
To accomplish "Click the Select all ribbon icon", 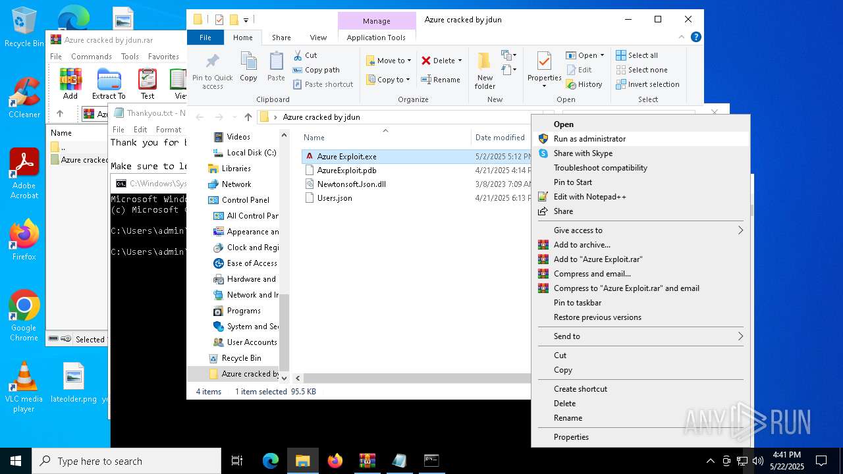I will (x=621, y=55).
